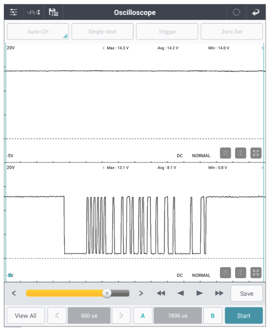Decrease the 500 us time base
270x331 pixels.
[x=57, y=316]
